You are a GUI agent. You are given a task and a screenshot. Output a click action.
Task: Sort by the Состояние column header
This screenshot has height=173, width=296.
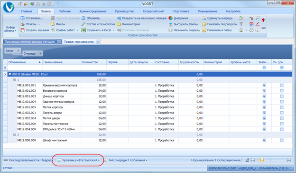166,62
